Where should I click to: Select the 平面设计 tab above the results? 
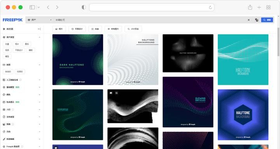point(77,29)
